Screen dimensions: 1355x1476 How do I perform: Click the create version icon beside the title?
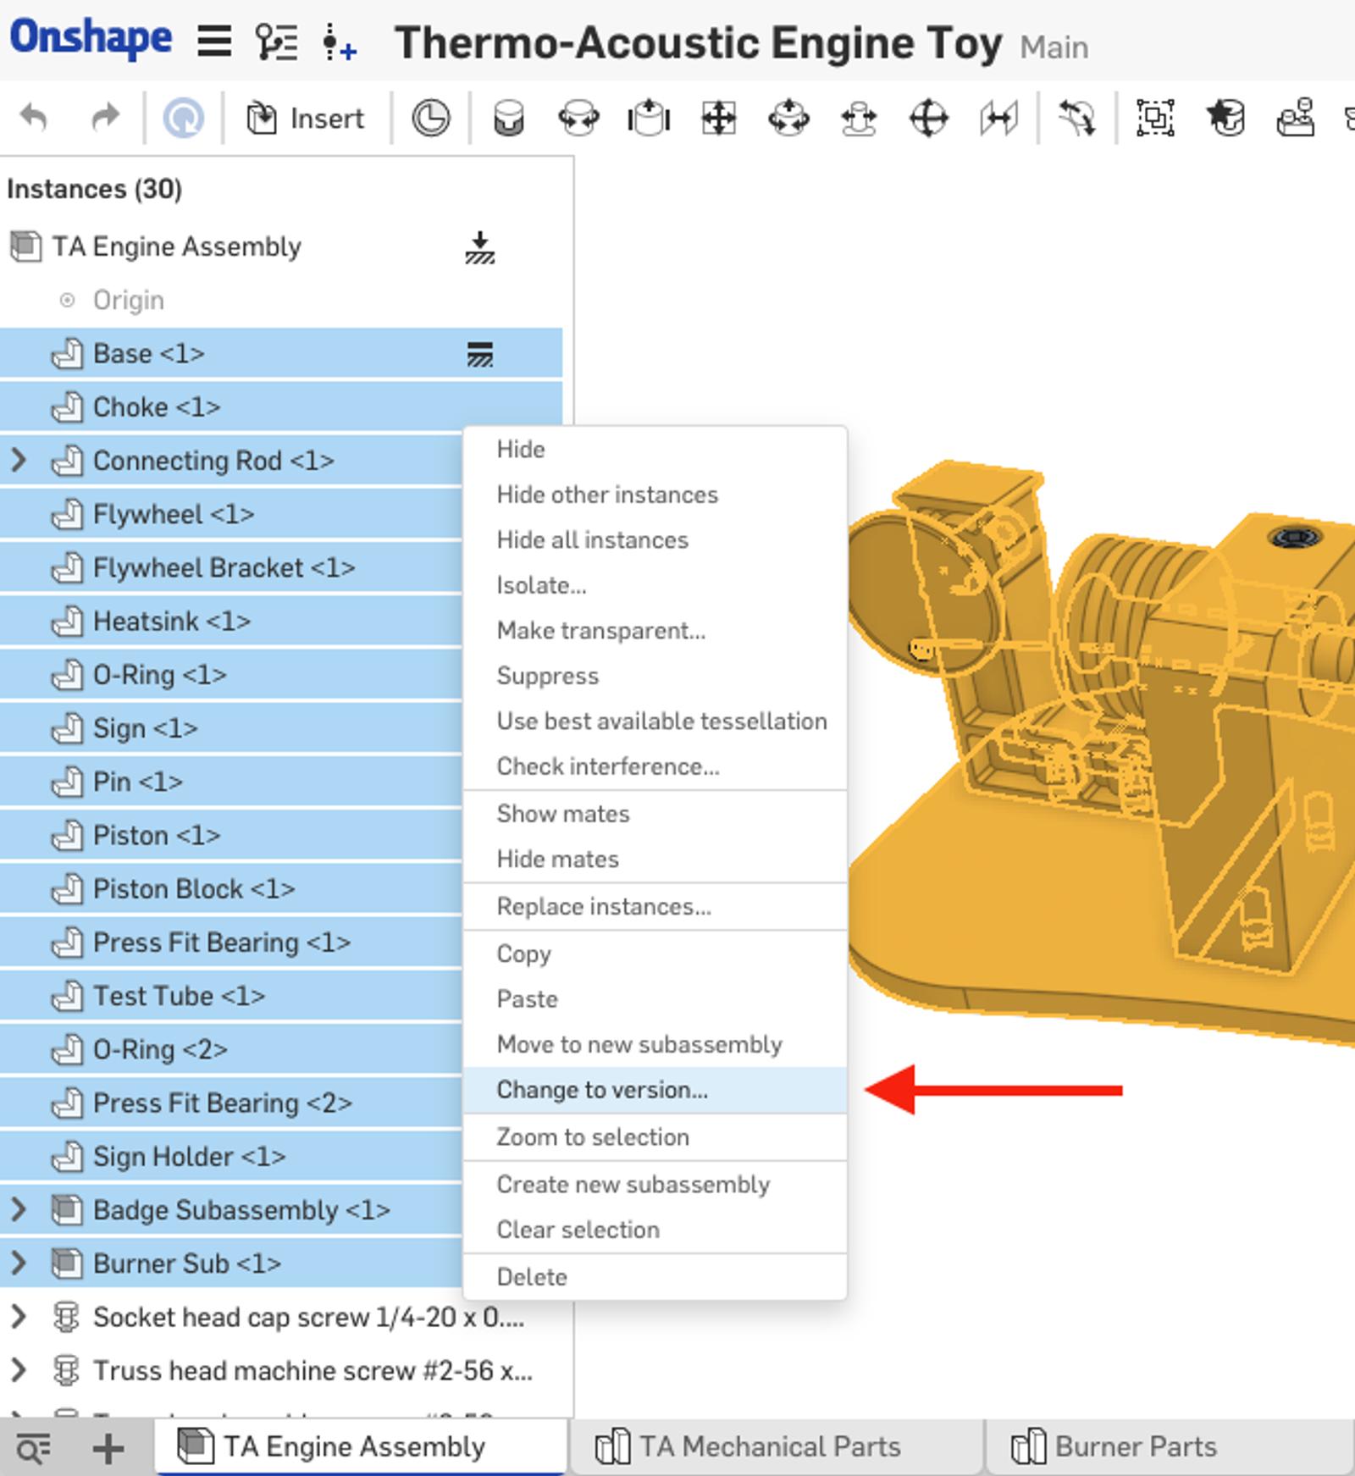[340, 42]
